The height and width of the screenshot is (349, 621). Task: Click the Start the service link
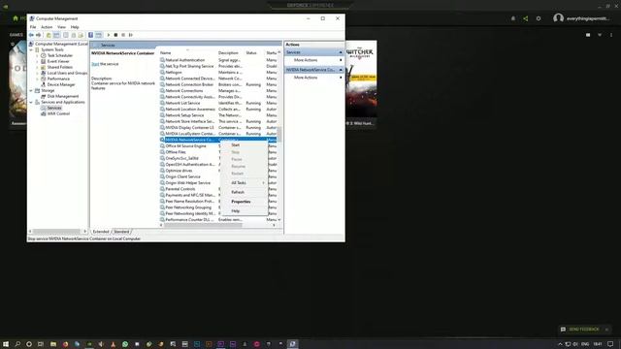[x=95, y=64]
